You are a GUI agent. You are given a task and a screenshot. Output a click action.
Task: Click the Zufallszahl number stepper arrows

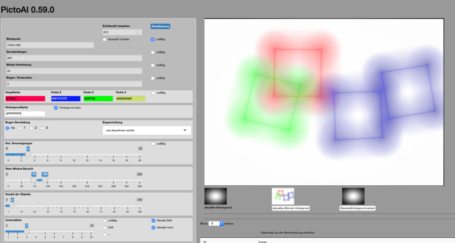(x=137, y=32)
